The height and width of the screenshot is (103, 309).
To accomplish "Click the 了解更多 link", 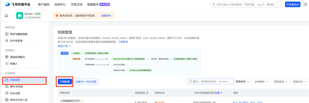I will click(x=123, y=42).
